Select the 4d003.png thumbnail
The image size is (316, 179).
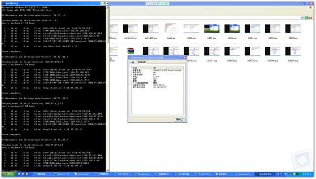(252, 29)
